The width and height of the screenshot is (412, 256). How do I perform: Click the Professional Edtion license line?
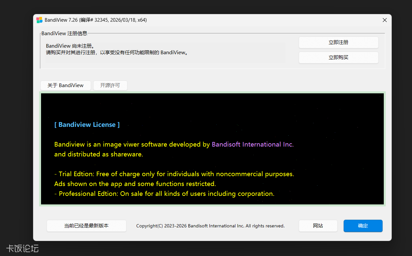[164, 194]
